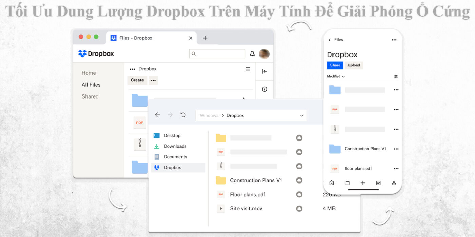Open Construction Plans V1 folder in explorer
Screen dimensions: 475x237
coord(256,180)
